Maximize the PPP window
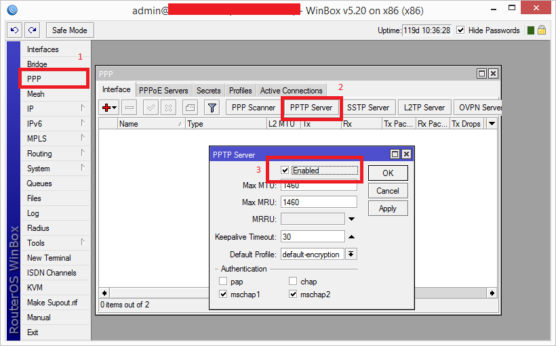The image size is (556, 346). 481,73
